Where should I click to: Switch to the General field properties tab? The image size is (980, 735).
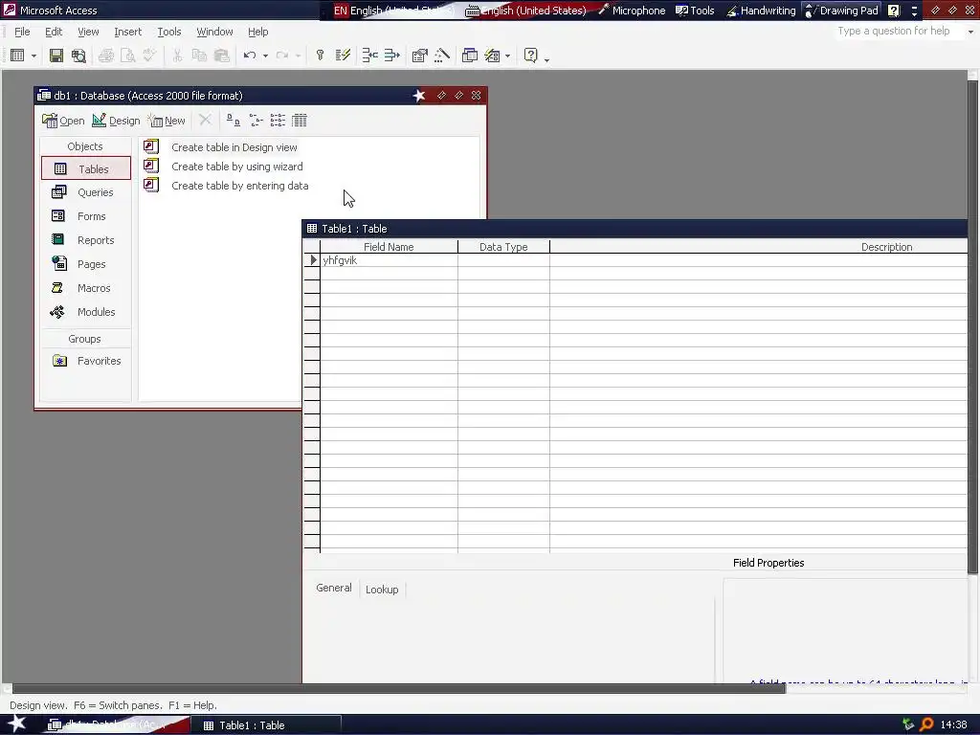pyautogui.click(x=334, y=588)
